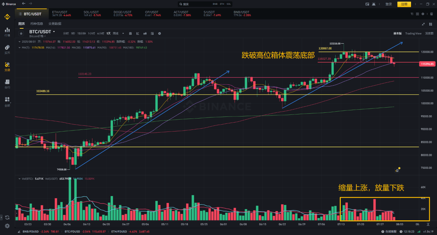Open the top-right settings gear icon
Screen dimensions: 437x235
(423, 14)
